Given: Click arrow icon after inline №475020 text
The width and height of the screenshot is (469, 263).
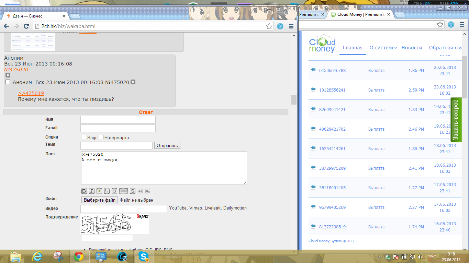Looking at the screenshot, I should coord(133,82).
